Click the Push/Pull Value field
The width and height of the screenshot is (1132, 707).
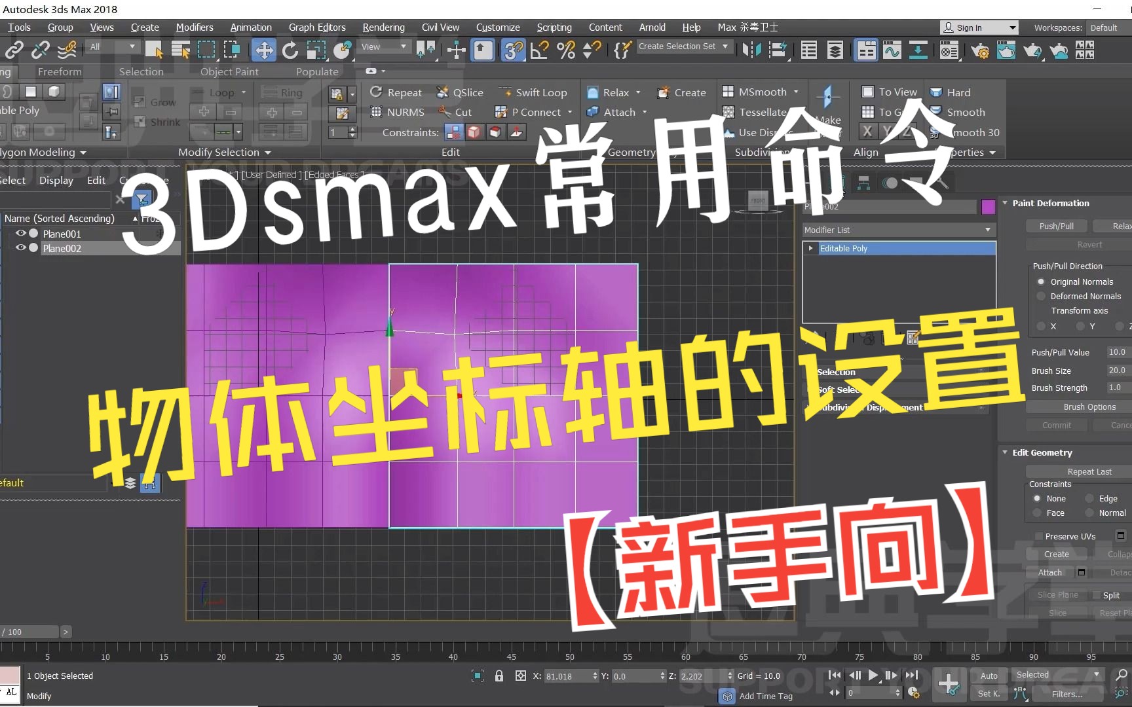point(1119,352)
